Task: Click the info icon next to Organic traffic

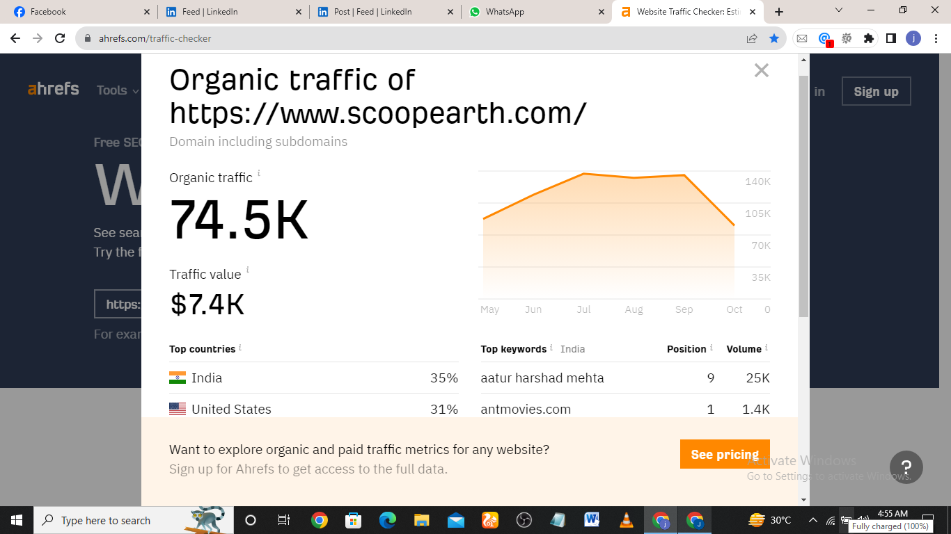Action: 259,173
